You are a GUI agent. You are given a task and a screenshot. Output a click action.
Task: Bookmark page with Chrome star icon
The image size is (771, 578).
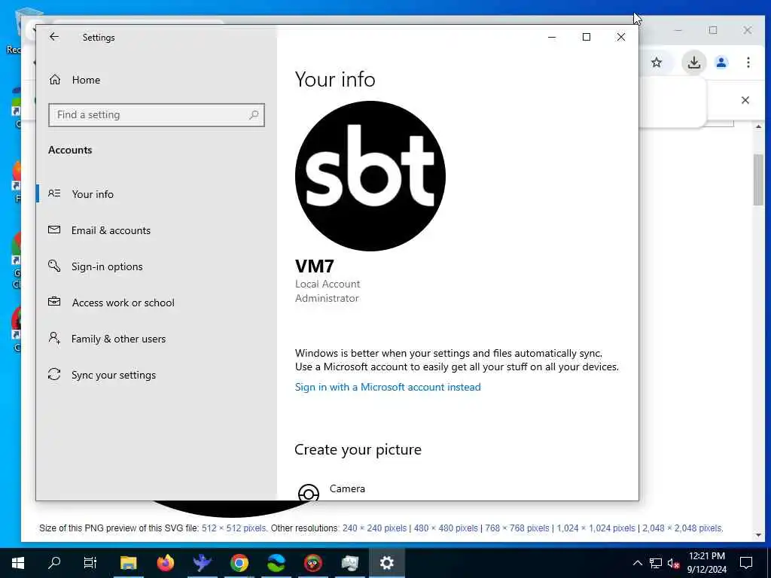point(657,62)
